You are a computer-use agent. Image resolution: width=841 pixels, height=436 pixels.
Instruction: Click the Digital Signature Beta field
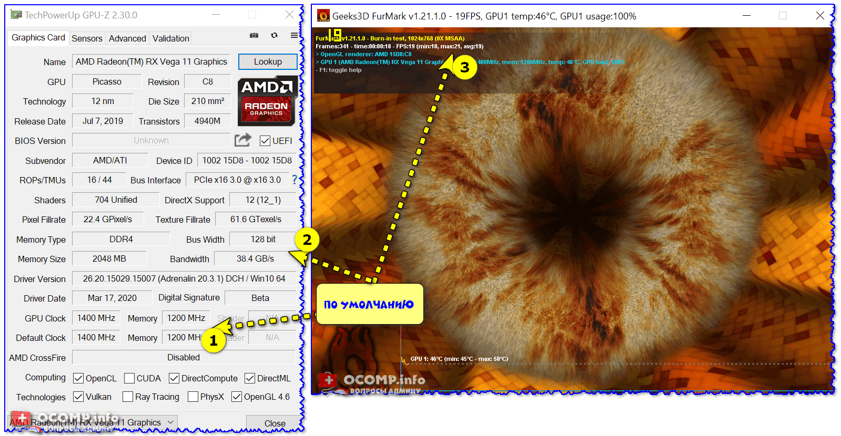pyautogui.click(x=260, y=298)
